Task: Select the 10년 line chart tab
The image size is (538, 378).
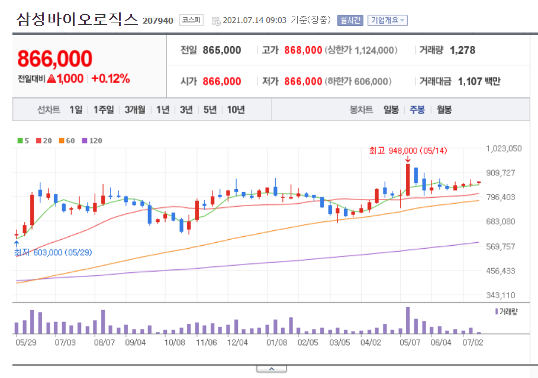Action: (236, 110)
